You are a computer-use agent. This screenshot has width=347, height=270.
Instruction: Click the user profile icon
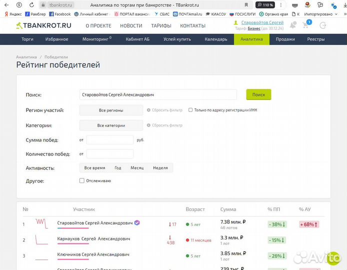coord(236,22)
